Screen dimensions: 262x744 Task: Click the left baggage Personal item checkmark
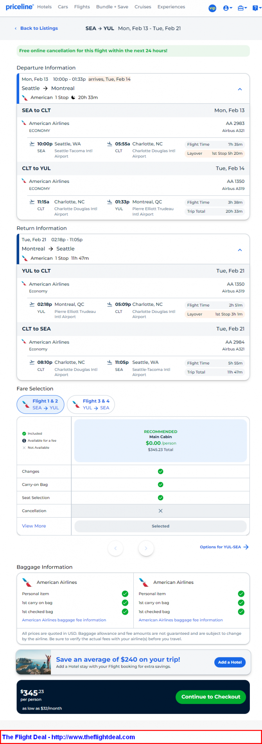[125, 594]
